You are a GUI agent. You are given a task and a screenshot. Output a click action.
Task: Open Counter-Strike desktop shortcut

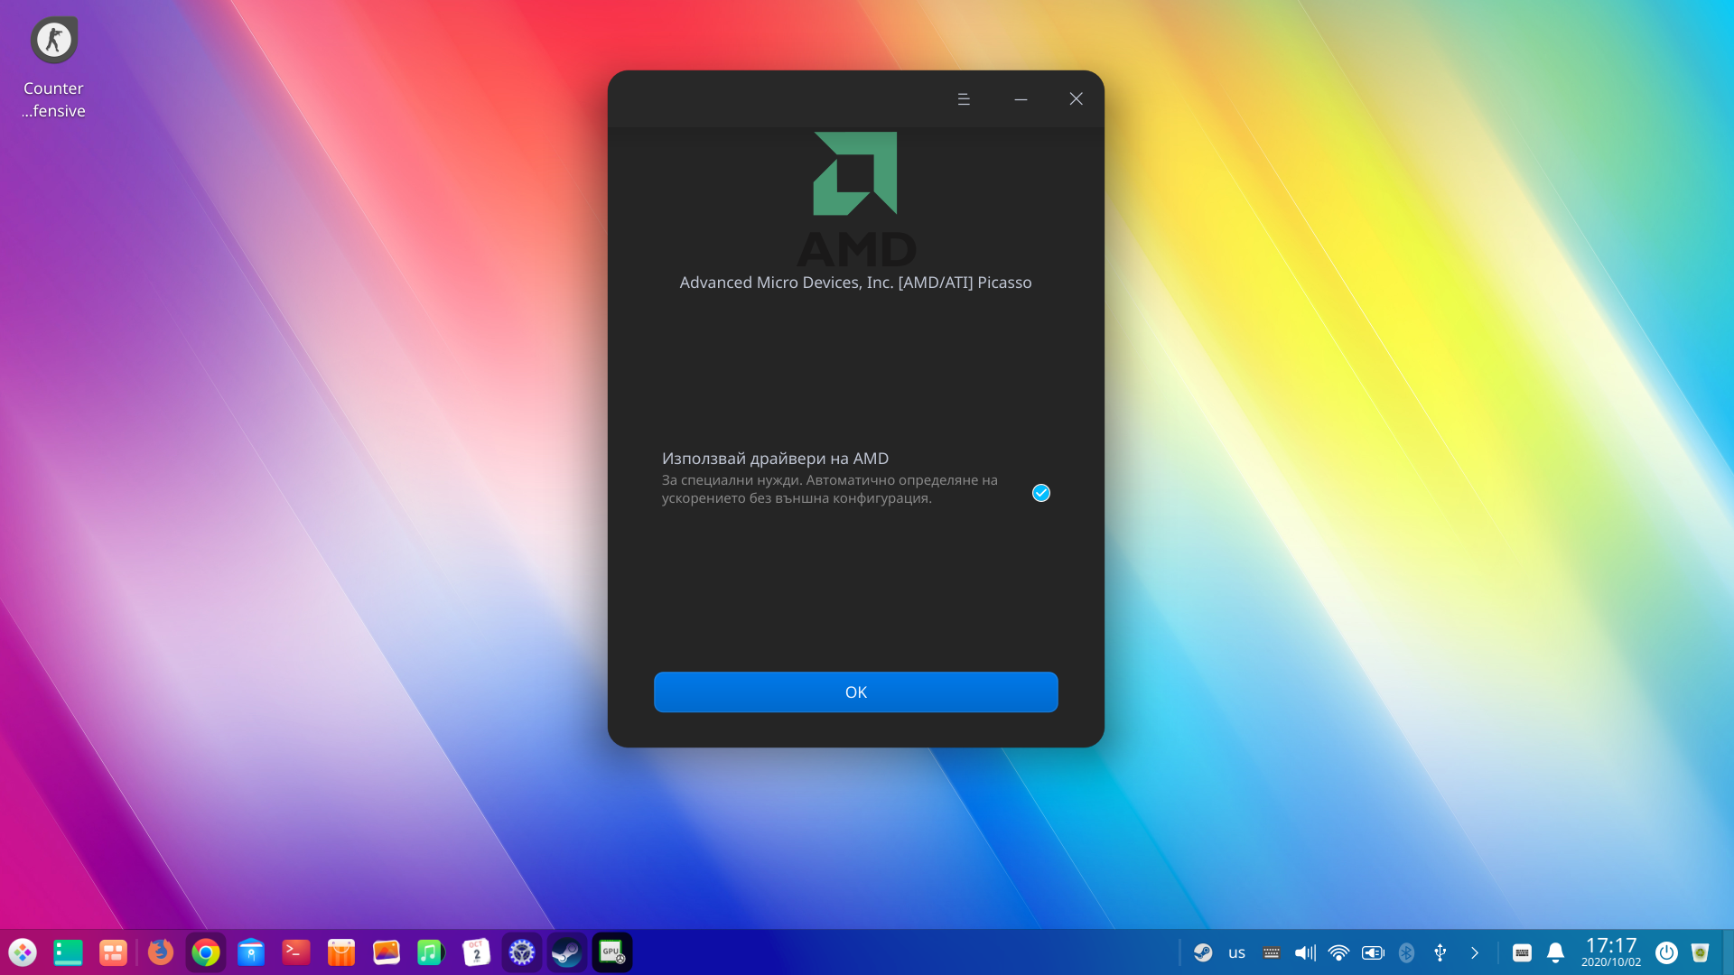(x=54, y=68)
